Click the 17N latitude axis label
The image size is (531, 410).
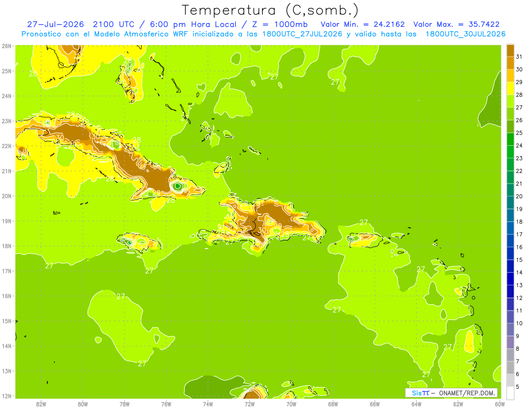(6, 271)
